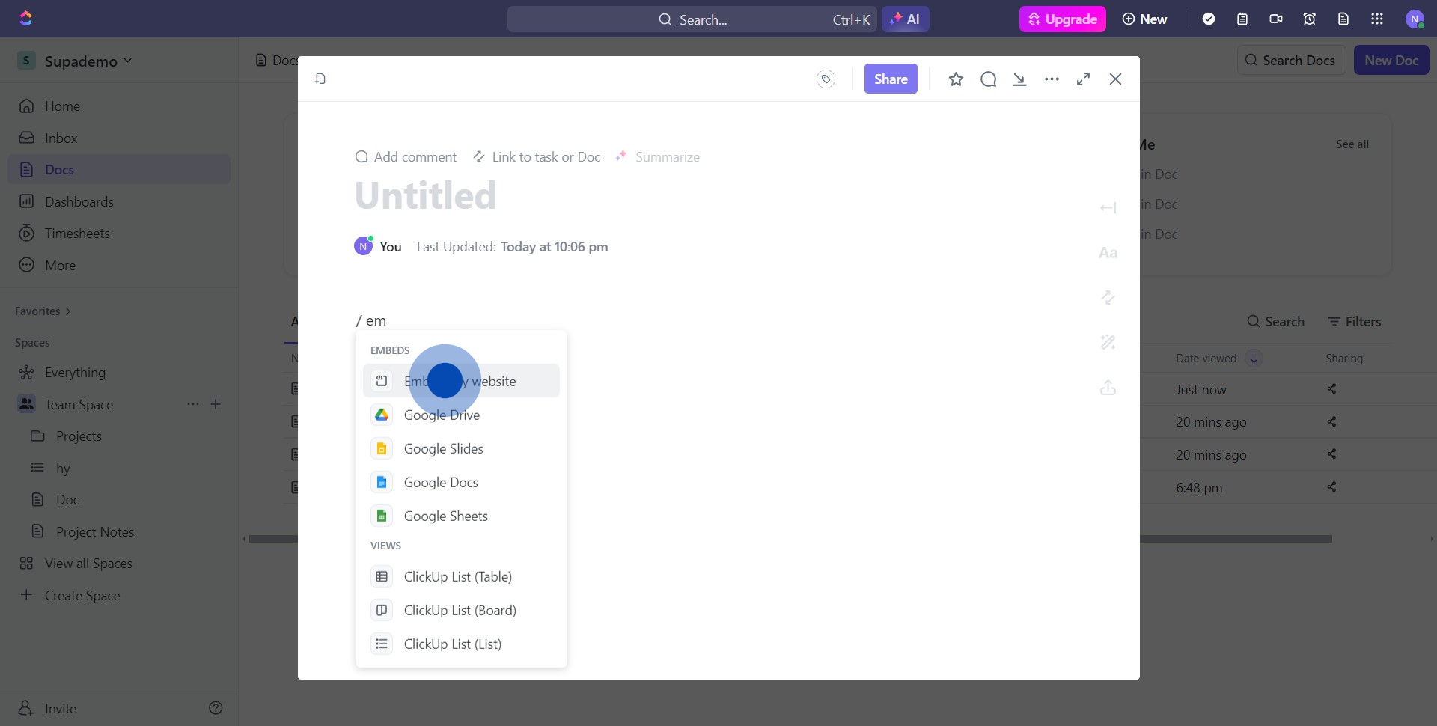Select Google Slides embed
This screenshot has height=726, width=1437.
coord(461,448)
